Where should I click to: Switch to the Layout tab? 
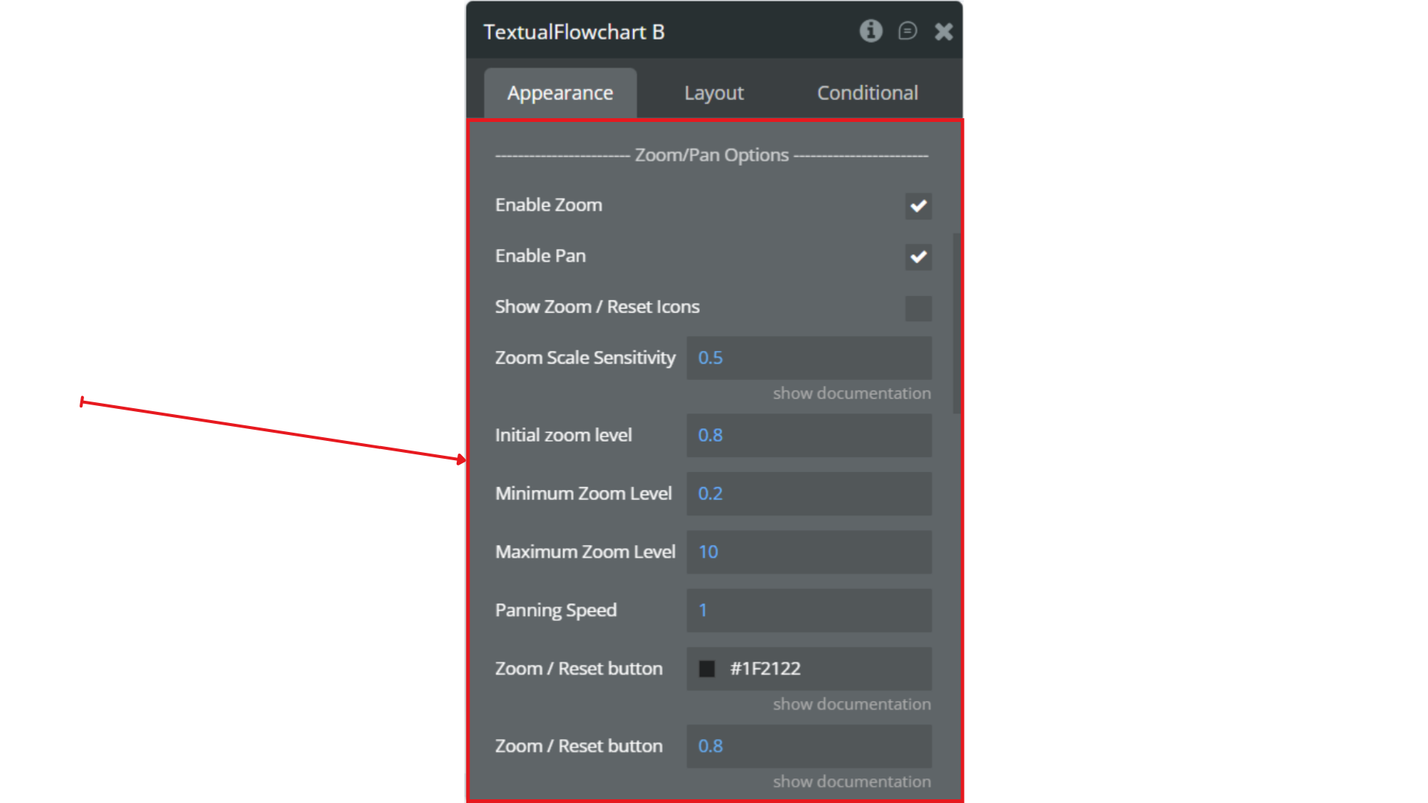[713, 93]
